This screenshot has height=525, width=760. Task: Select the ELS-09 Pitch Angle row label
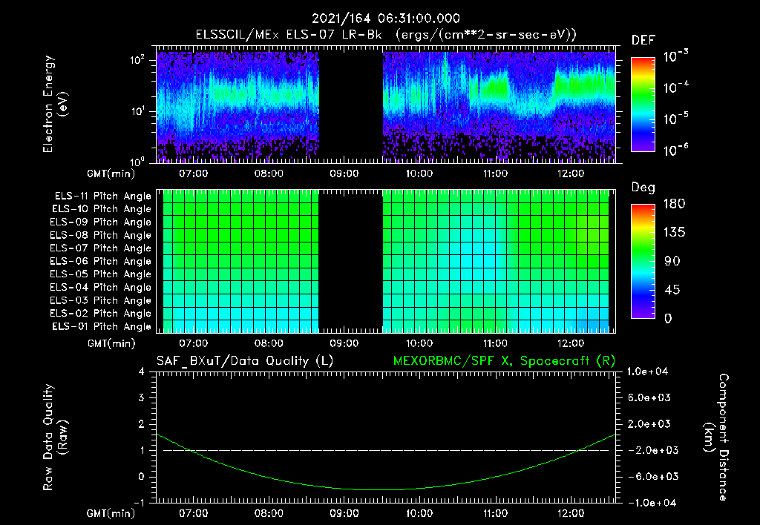[101, 222]
